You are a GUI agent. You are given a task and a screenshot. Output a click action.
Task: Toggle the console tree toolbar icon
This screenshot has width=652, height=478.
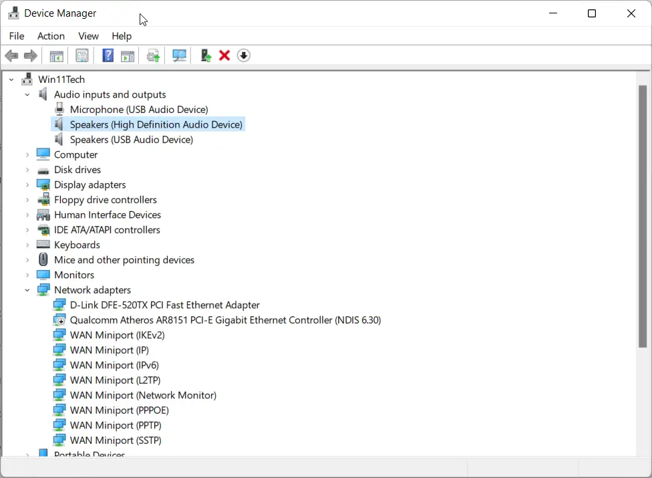click(x=56, y=55)
